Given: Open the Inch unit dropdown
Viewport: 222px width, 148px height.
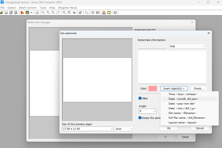Looking at the screenshot, I should tap(124, 129).
